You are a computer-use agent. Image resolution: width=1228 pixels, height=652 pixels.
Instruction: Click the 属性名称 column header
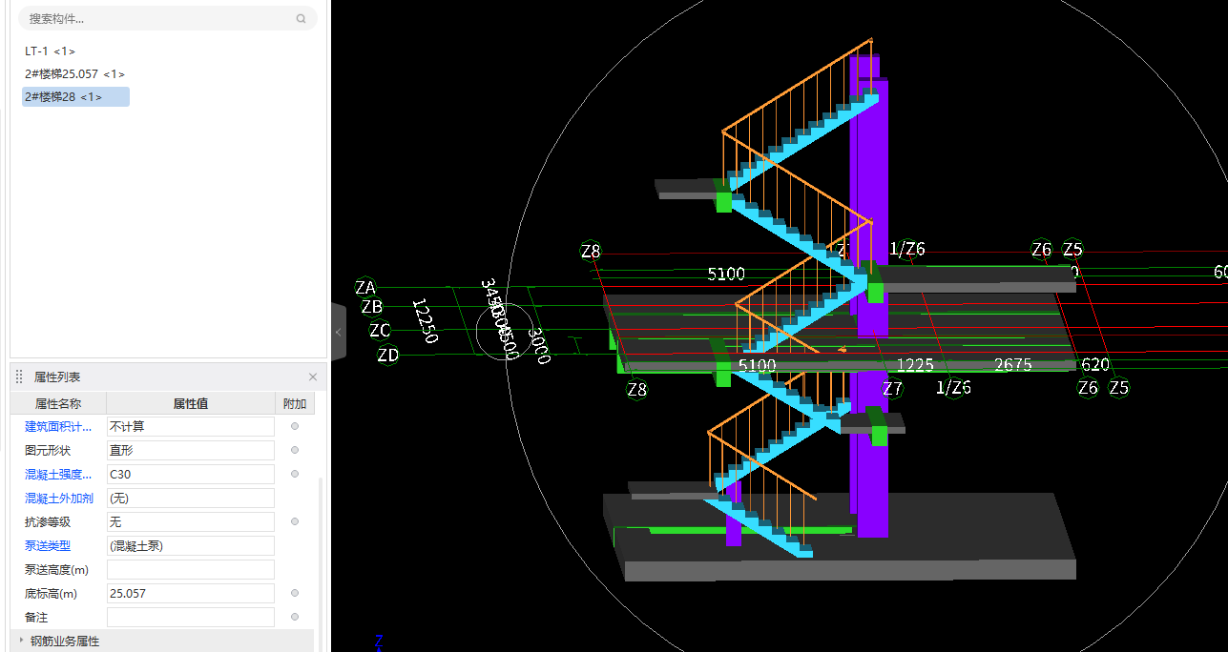58,404
